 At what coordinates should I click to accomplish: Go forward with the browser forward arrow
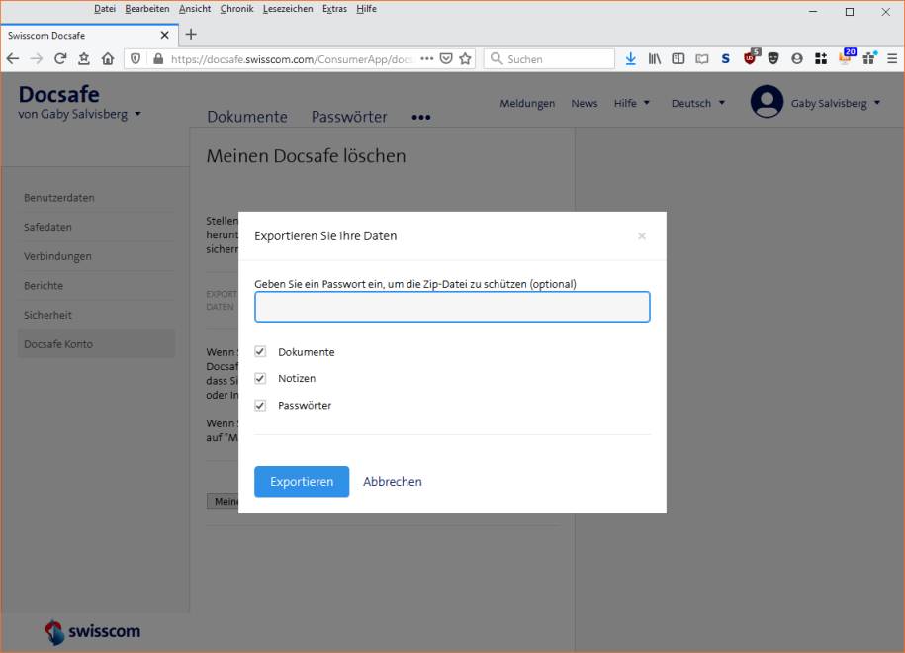pyautogui.click(x=37, y=59)
